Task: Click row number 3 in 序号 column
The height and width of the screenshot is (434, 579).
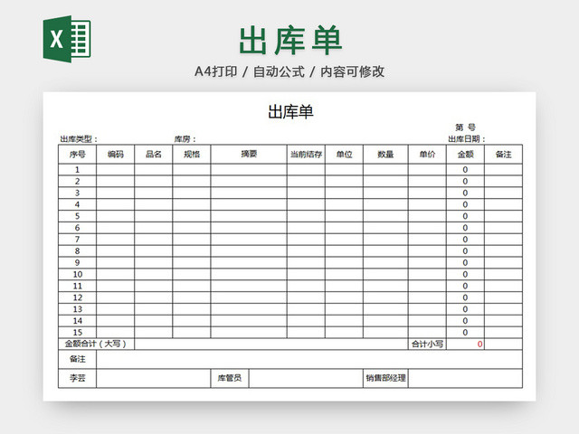Action: click(x=77, y=193)
